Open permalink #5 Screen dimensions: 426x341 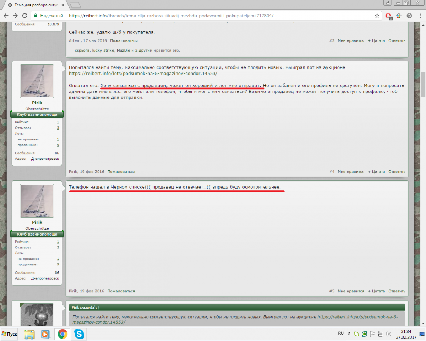(332, 291)
